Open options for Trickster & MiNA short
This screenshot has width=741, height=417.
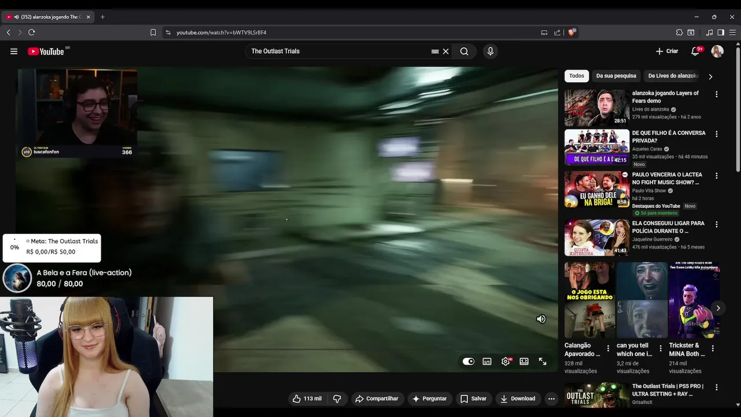click(713, 349)
